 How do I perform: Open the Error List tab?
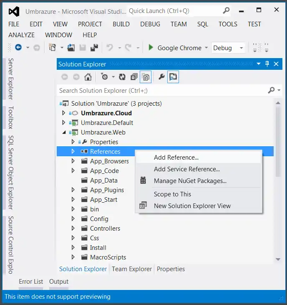click(31, 282)
